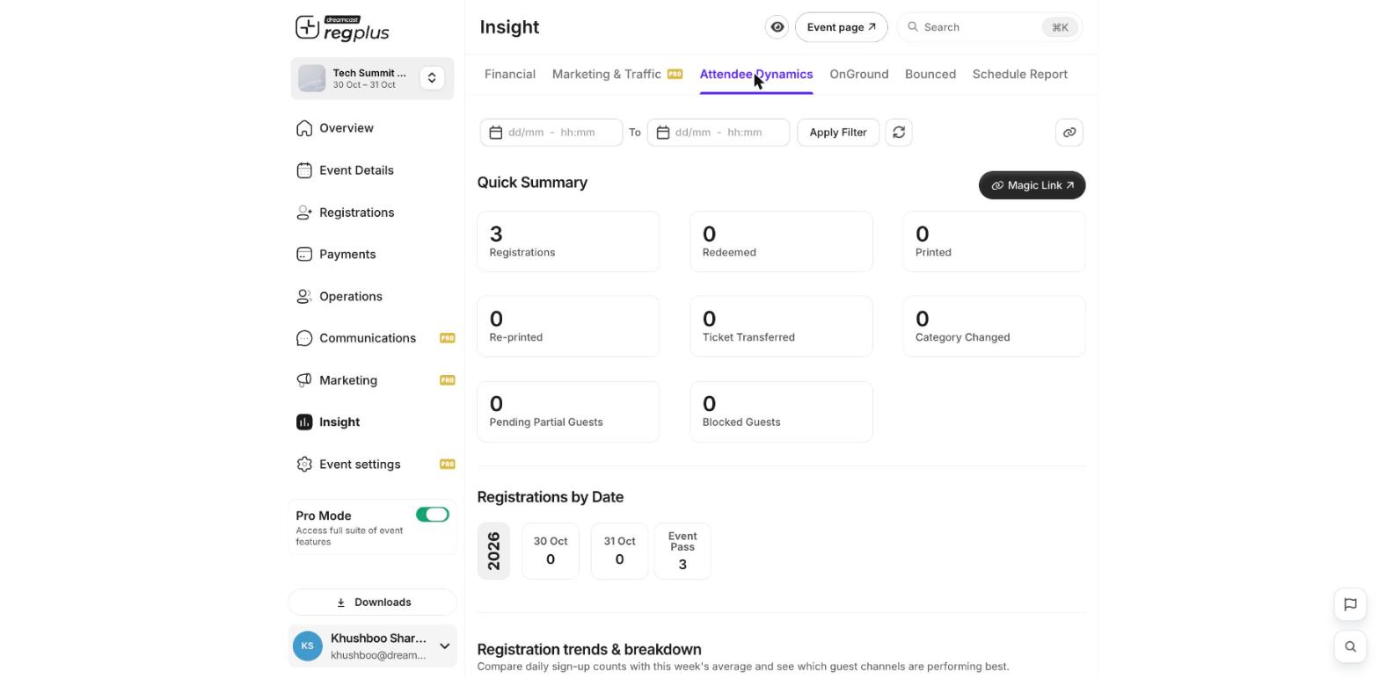Click the Communications chat bubble icon
Screen dimensions: 1379x678
click(x=304, y=338)
